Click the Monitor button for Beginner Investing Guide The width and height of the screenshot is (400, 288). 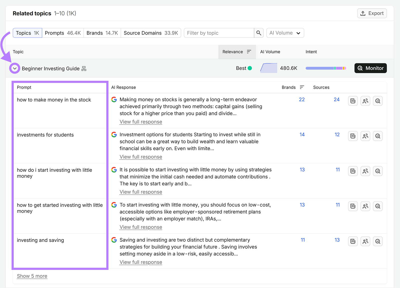pyautogui.click(x=370, y=68)
